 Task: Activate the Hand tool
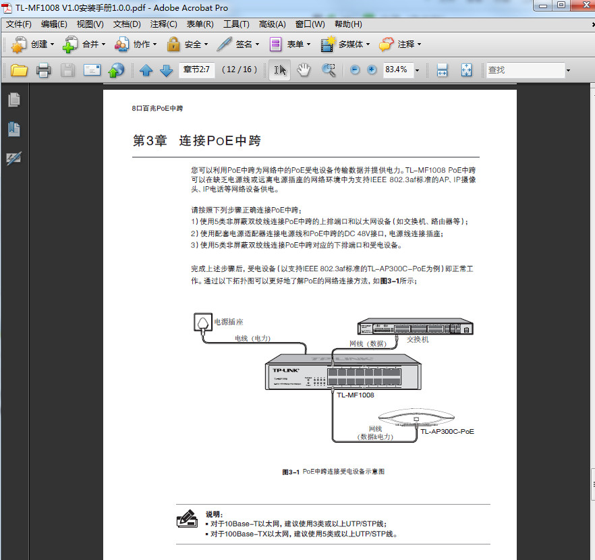coord(304,69)
